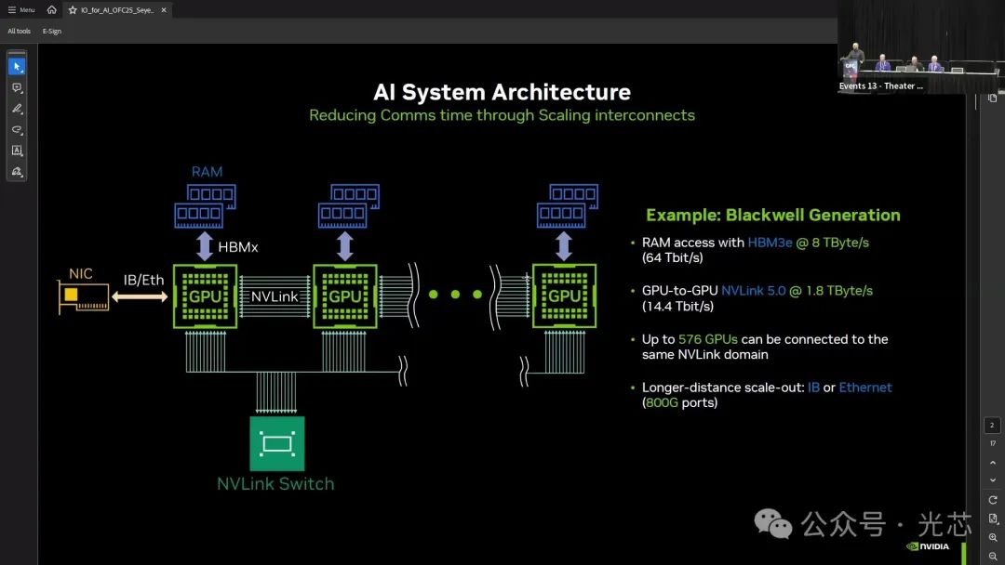Viewport: 1005px width, 565px height.
Task: Click the 'Ethernet' text in last bullet
Action: tap(865, 388)
